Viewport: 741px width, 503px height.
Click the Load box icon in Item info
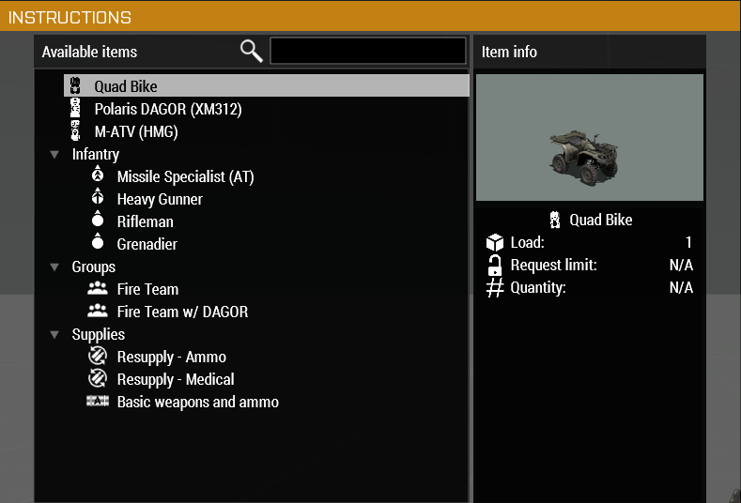point(495,242)
